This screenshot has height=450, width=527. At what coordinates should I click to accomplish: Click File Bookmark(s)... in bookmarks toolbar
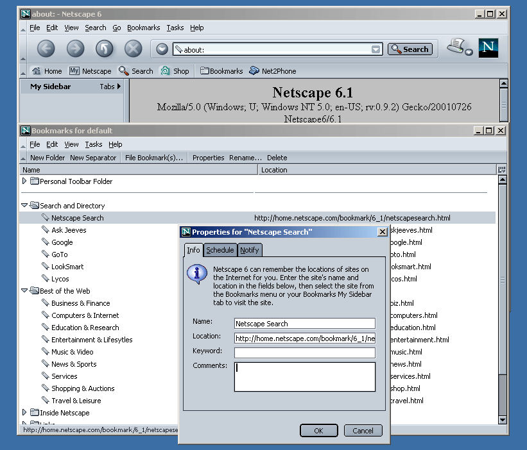click(154, 158)
